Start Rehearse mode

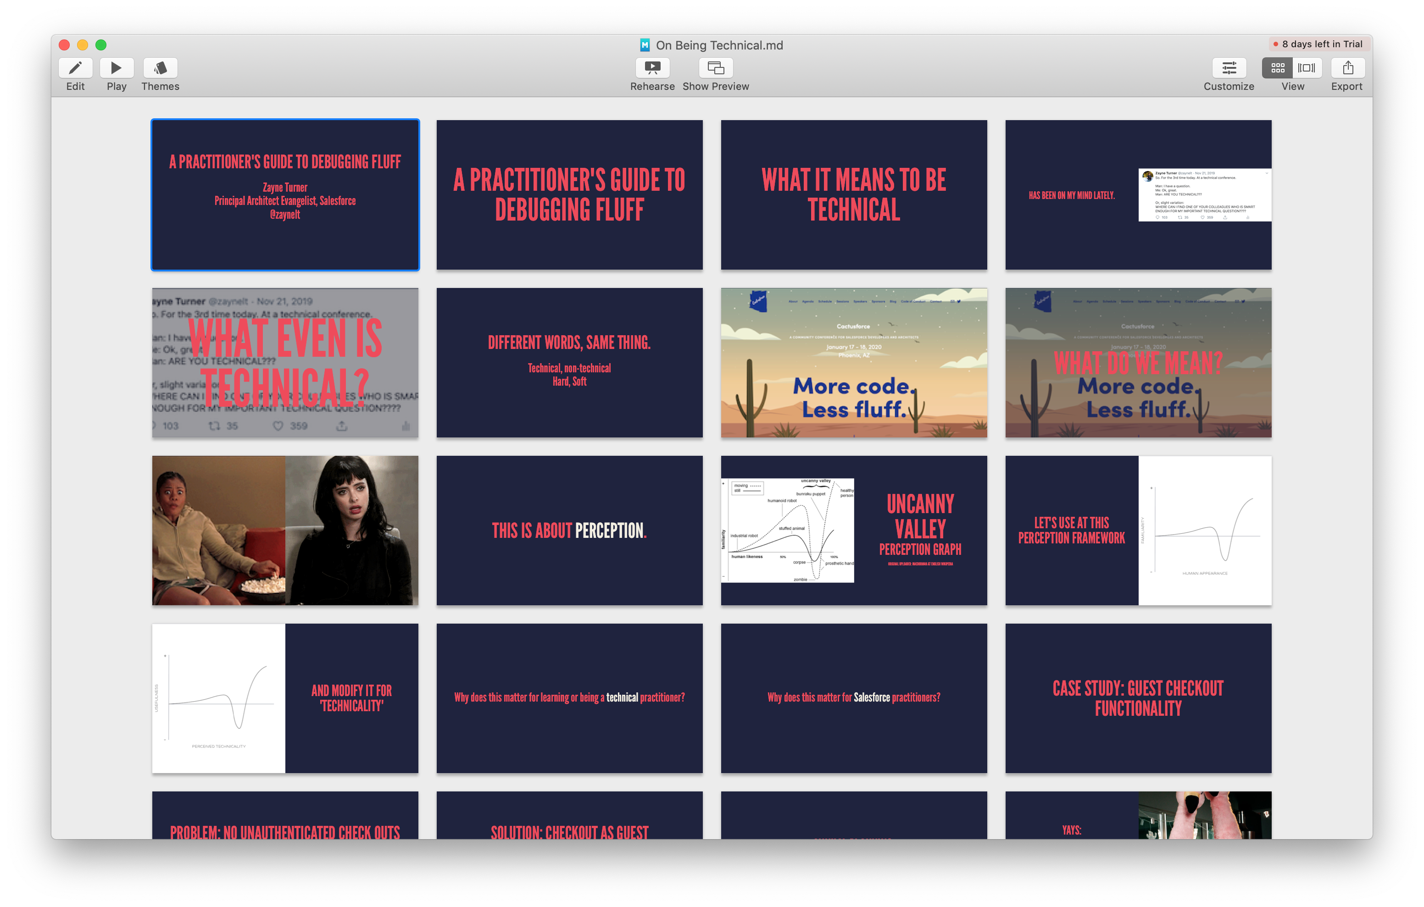[652, 68]
